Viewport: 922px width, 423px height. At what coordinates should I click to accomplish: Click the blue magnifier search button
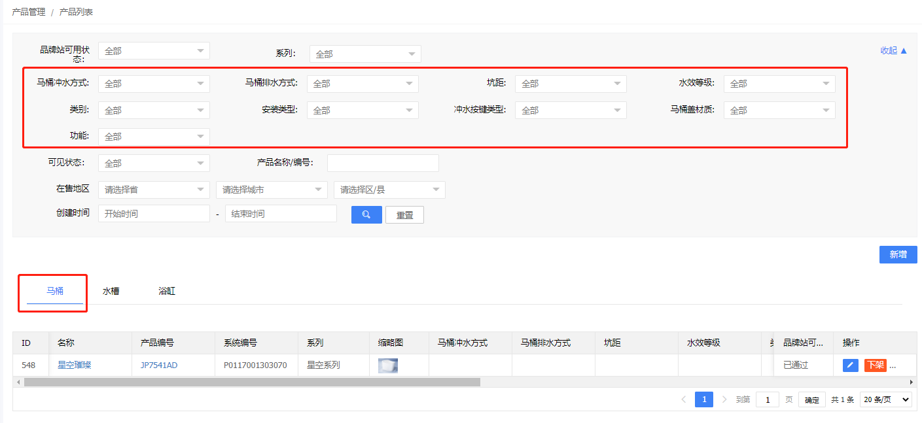tap(366, 214)
